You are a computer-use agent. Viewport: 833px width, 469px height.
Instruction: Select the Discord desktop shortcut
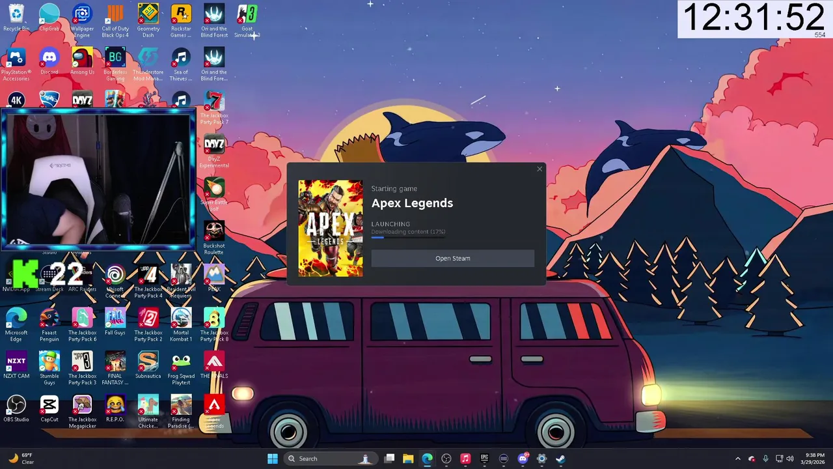click(49, 61)
